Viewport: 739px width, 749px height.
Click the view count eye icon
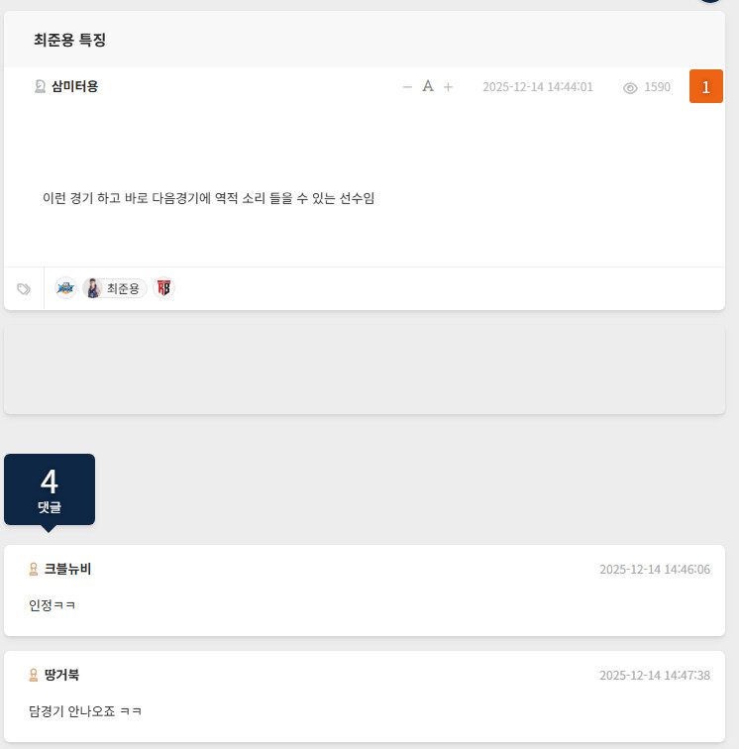630,87
